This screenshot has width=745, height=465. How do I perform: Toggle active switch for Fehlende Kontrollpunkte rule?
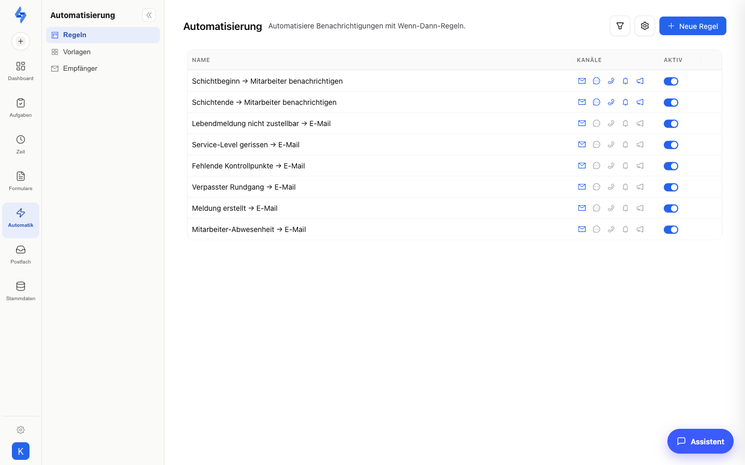pyautogui.click(x=671, y=166)
